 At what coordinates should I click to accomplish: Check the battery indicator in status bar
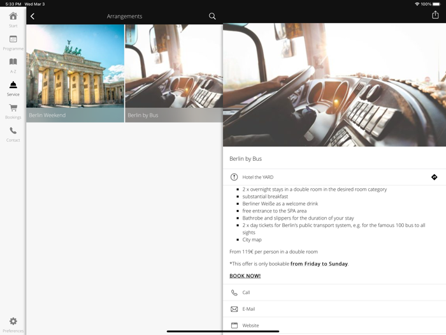click(x=436, y=4)
